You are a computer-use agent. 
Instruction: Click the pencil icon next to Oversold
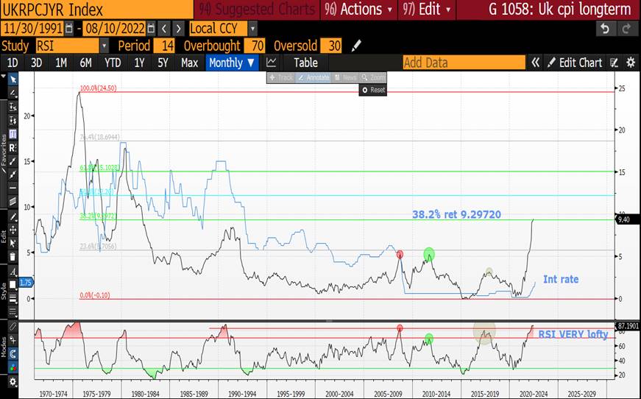[x=356, y=46]
